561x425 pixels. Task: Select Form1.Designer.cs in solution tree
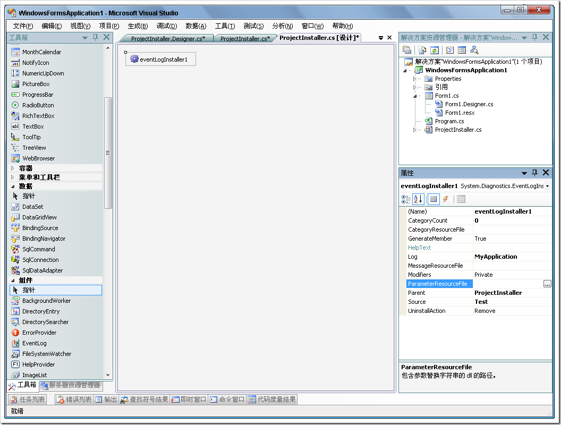[469, 104]
